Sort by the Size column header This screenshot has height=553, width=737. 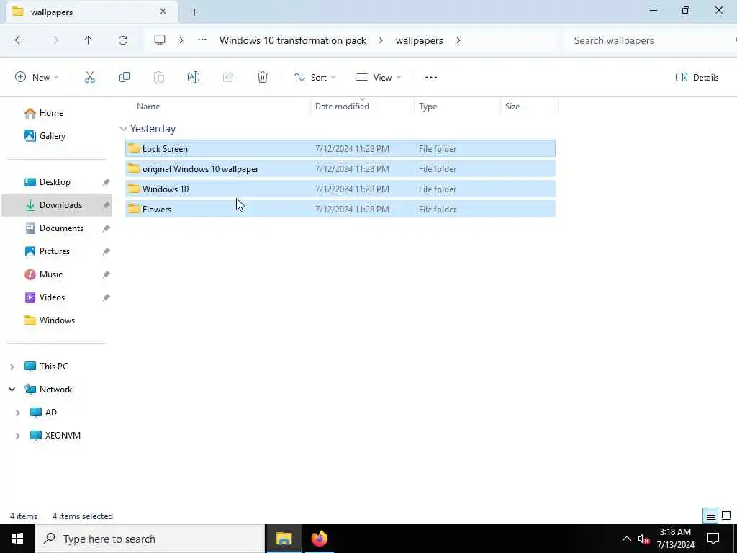[x=512, y=107]
